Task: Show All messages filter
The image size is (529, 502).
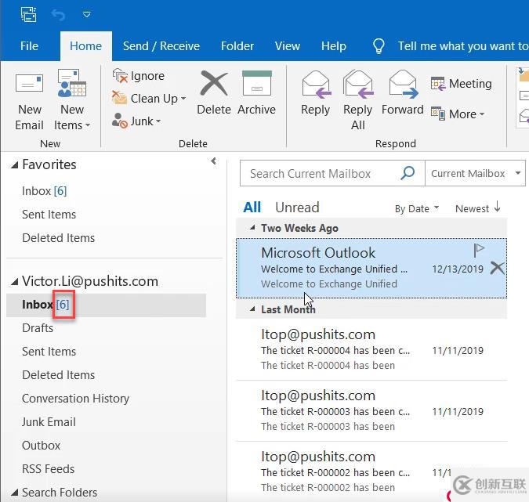Action: coord(252,208)
